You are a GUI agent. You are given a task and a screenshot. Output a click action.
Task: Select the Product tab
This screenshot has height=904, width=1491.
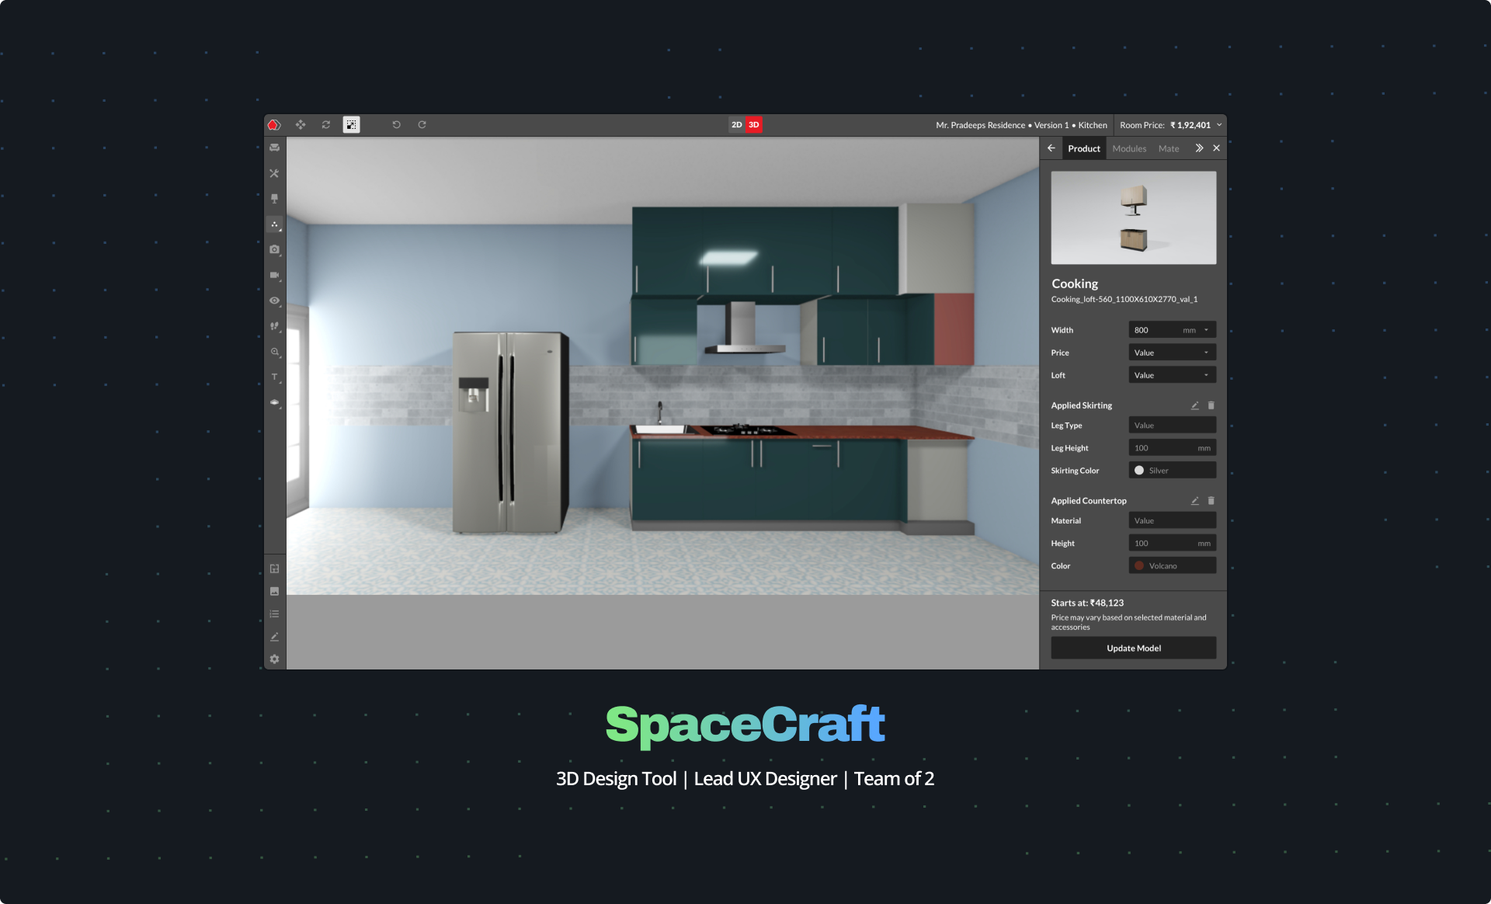point(1083,148)
